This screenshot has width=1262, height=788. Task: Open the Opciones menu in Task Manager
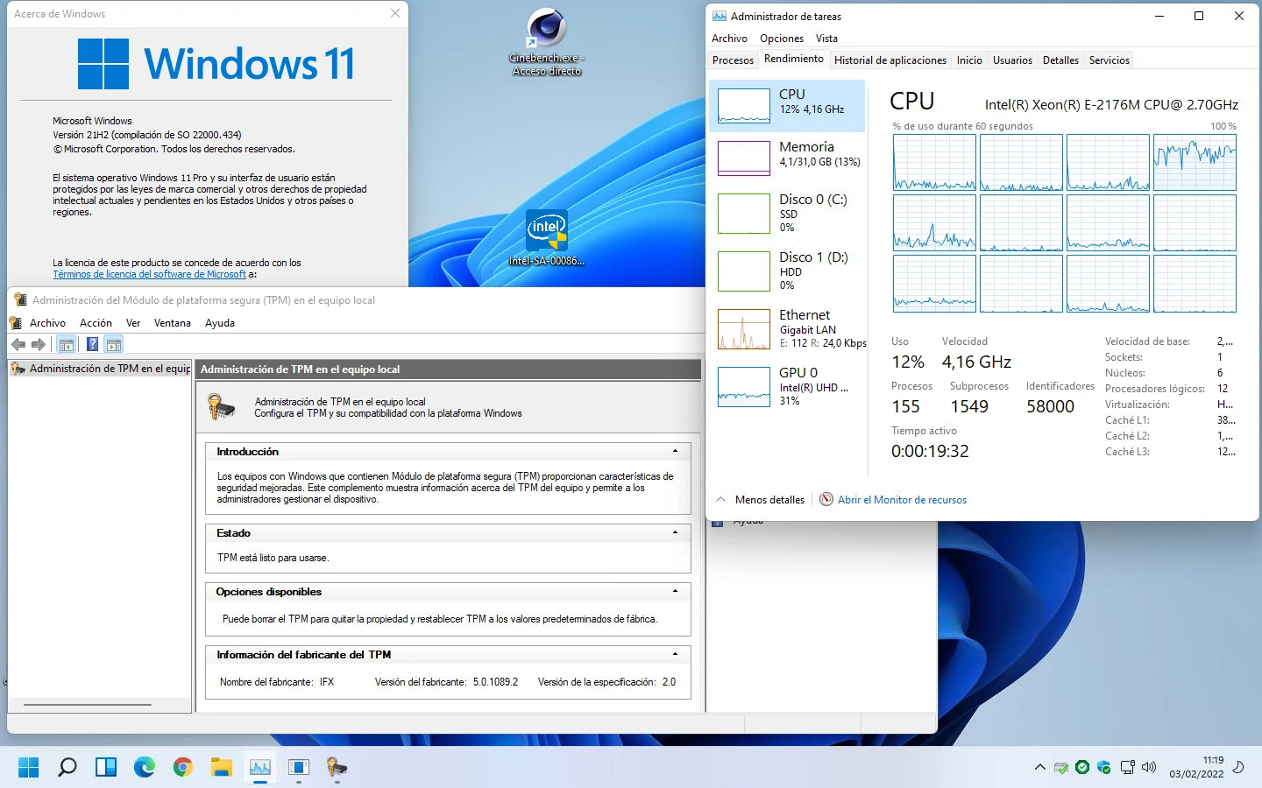coord(782,39)
